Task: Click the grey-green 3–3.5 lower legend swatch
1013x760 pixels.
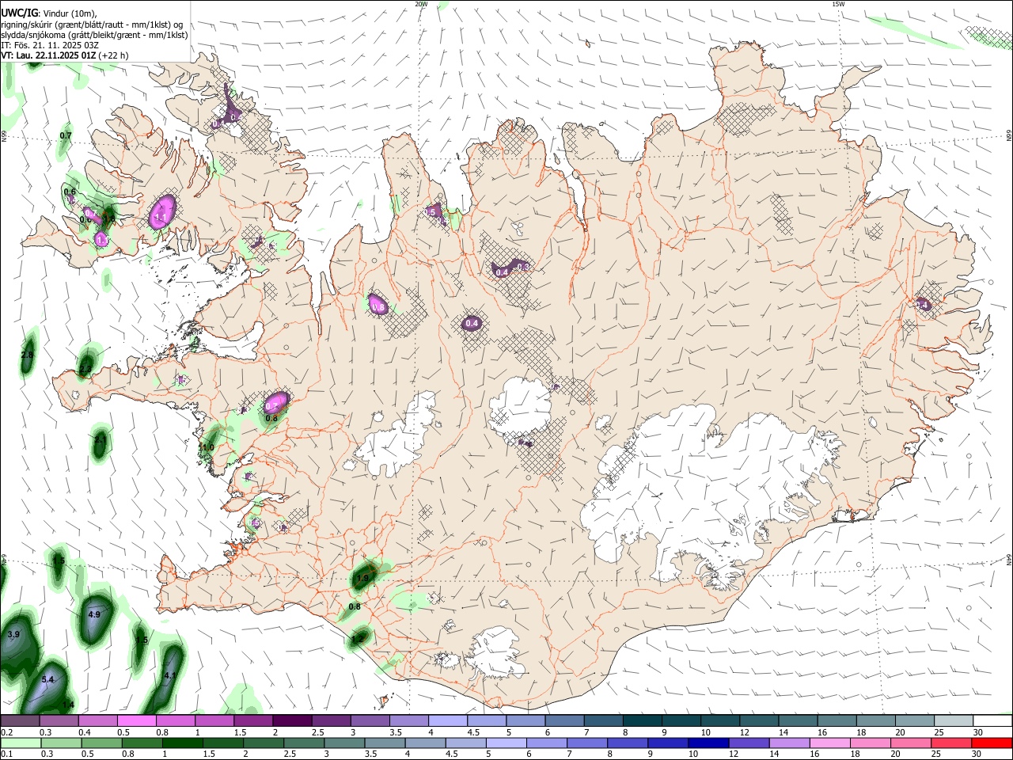Action: (343, 743)
